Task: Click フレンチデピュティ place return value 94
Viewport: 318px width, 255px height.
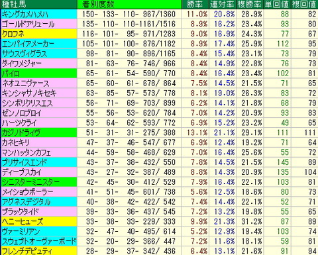Action: (312, 251)
